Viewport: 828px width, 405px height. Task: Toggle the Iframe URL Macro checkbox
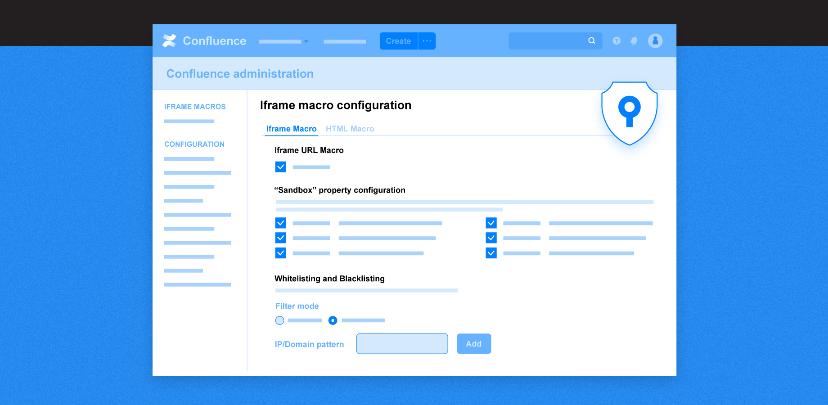point(281,167)
